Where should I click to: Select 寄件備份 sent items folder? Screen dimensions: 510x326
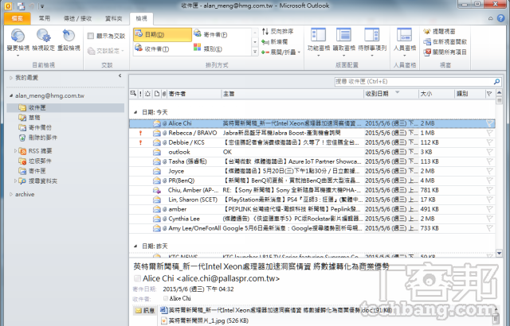35,127
